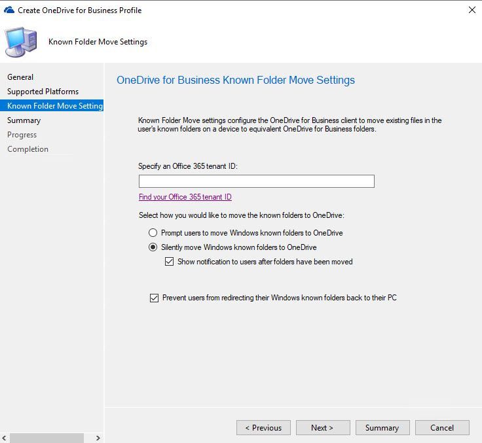Open the Find your Office 365 tenant ID link
482x443 pixels.
coord(185,197)
